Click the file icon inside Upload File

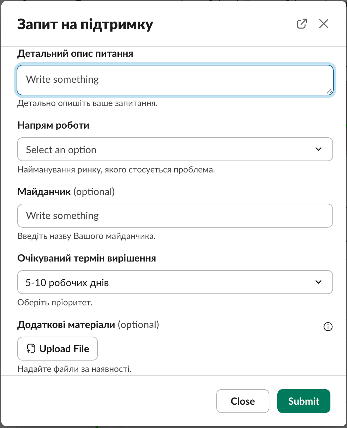coord(31,349)
